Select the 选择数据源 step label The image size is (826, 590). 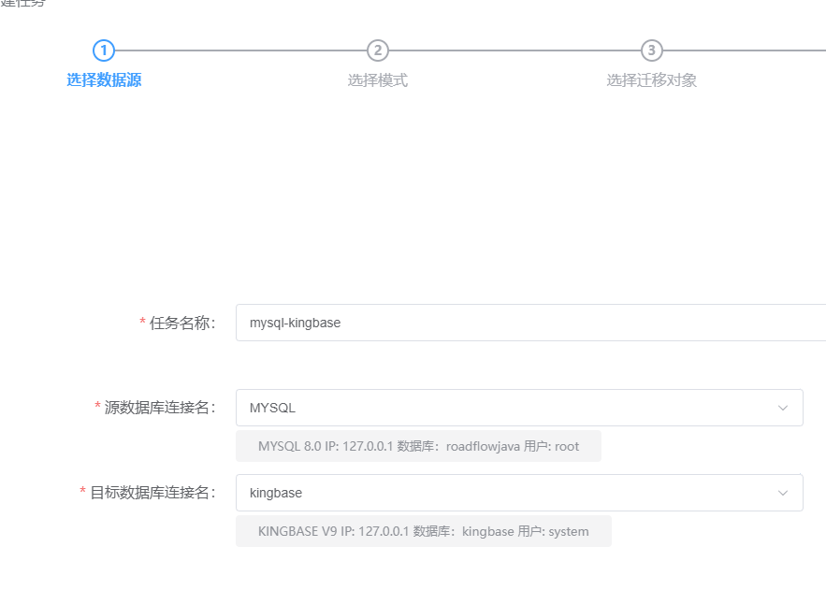[104, 80]
